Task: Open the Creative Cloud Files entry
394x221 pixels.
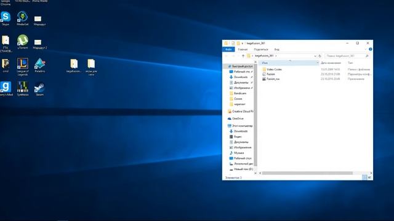Action: (240, 111)
